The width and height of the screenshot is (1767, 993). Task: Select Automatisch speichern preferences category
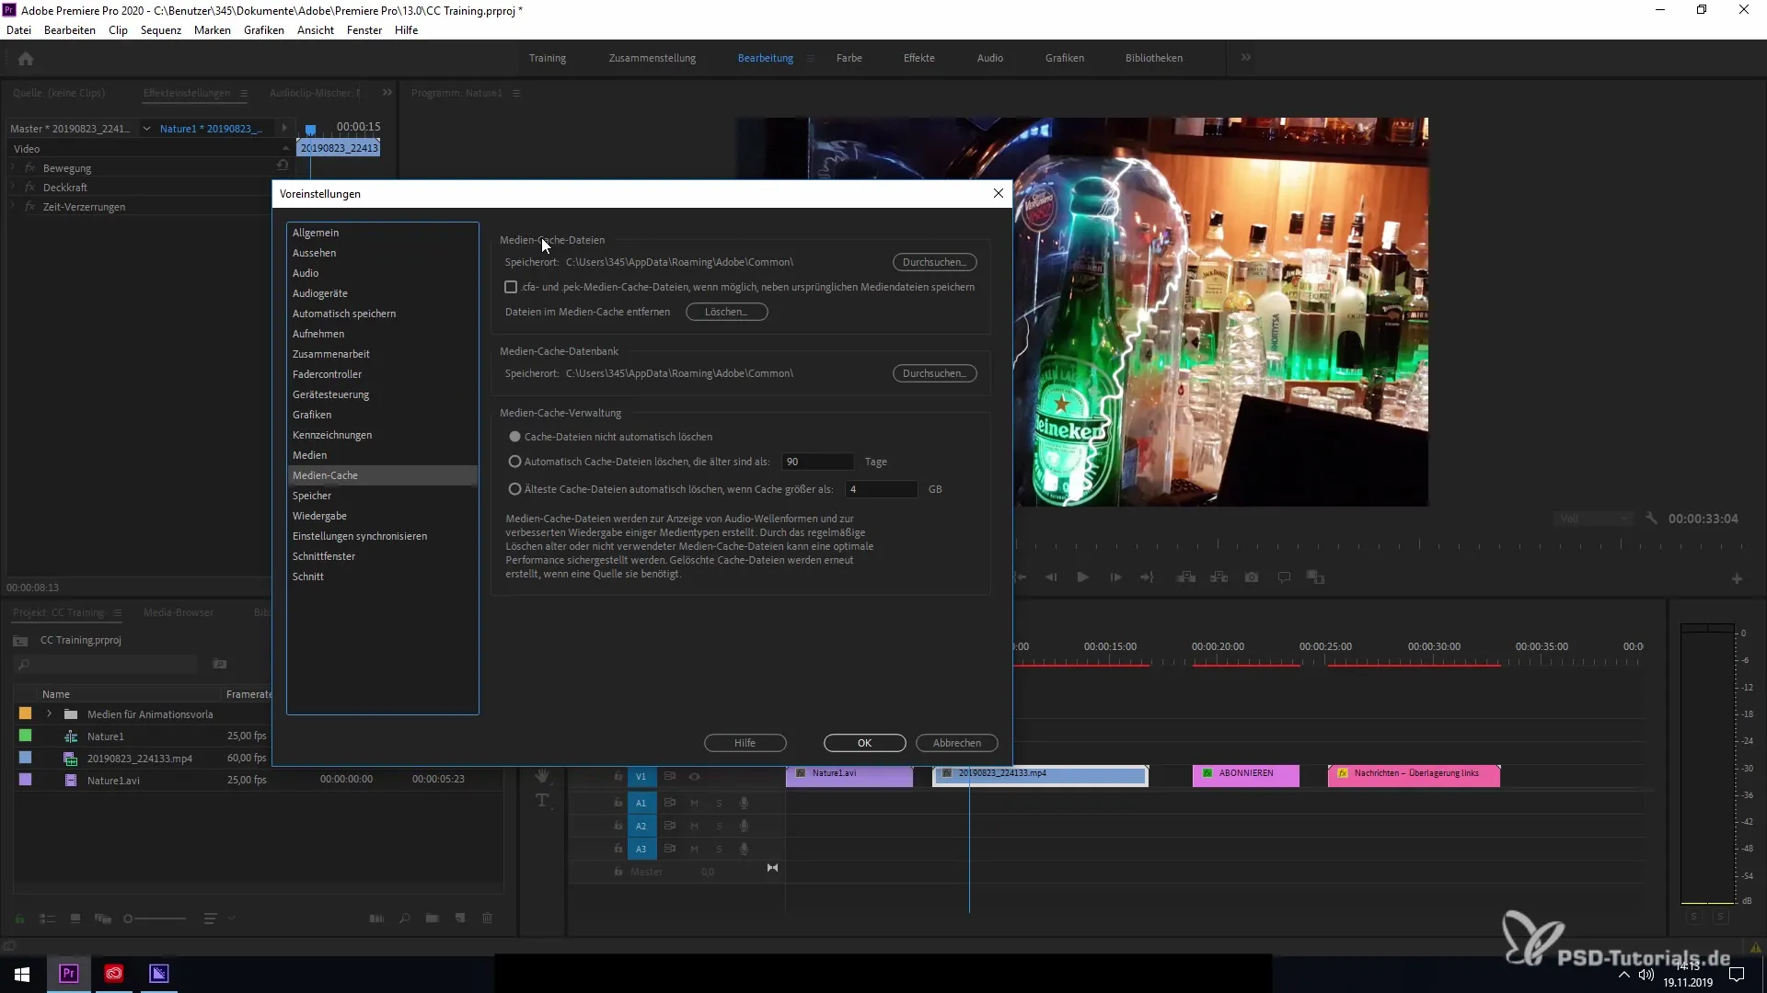382,314
